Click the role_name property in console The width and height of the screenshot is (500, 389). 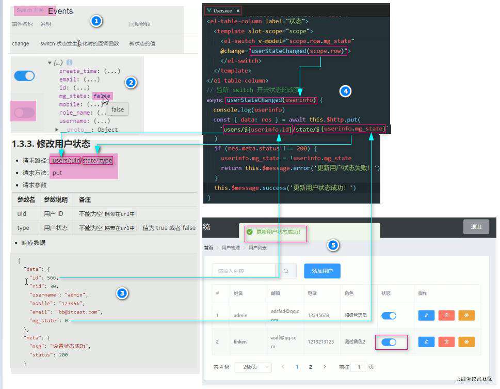point(76,113)
